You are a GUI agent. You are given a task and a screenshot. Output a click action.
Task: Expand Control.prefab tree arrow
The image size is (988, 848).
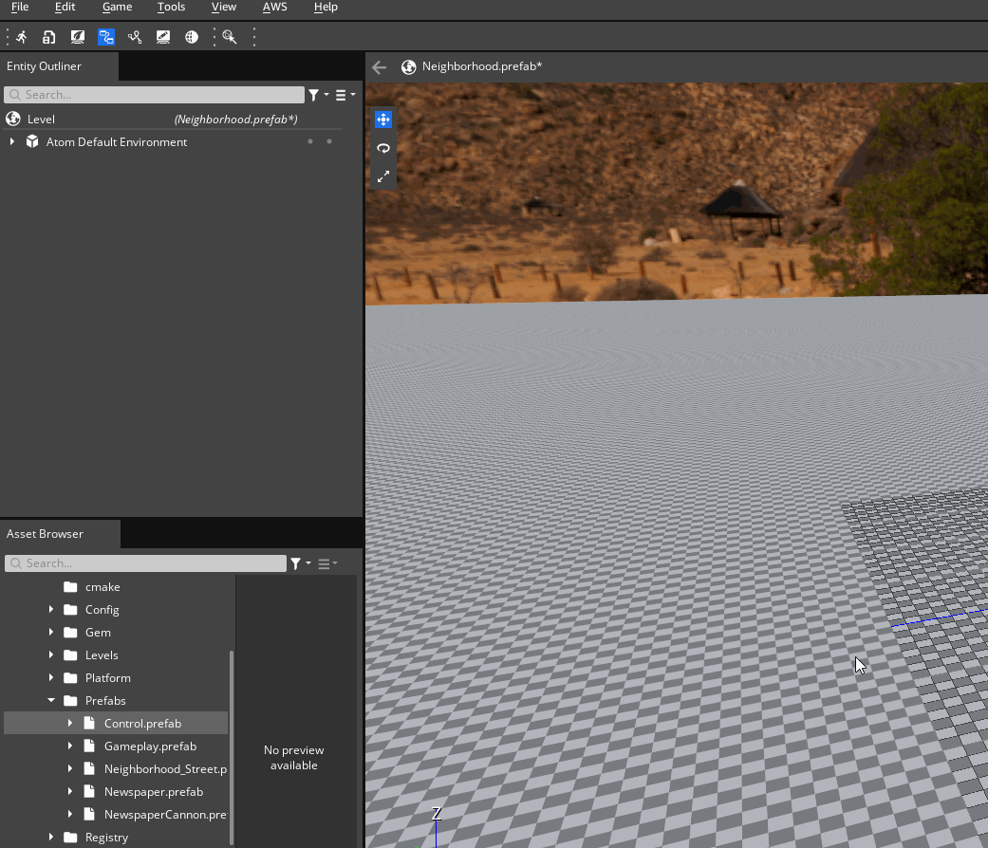70,723
